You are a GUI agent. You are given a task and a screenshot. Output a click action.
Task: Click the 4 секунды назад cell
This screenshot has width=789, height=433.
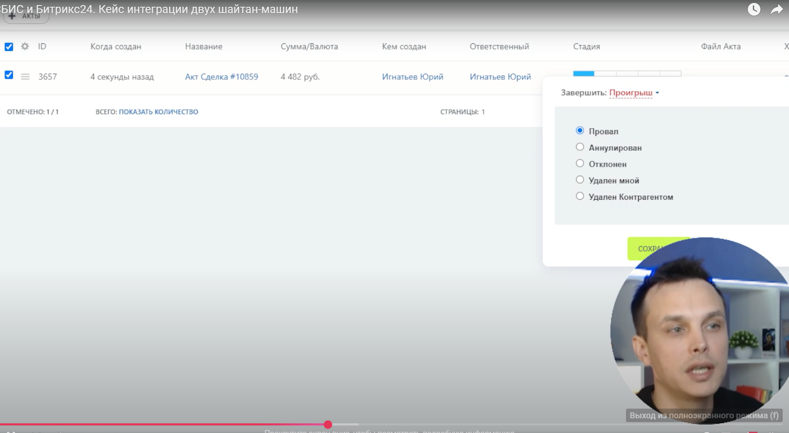coord(122,77)
